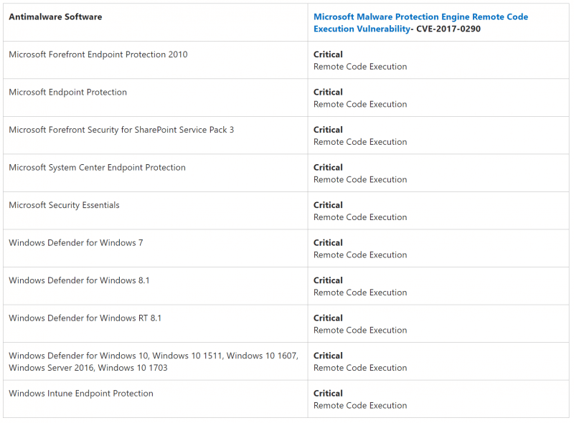574x423 pixels.
Task: Click 'Remote Code Execution' in Security Essentials row
Action: tap(360, 218)
